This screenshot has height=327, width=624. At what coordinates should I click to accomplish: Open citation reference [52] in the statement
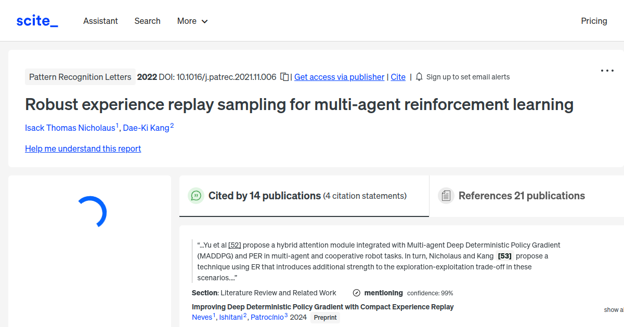[x=234, y=244]
